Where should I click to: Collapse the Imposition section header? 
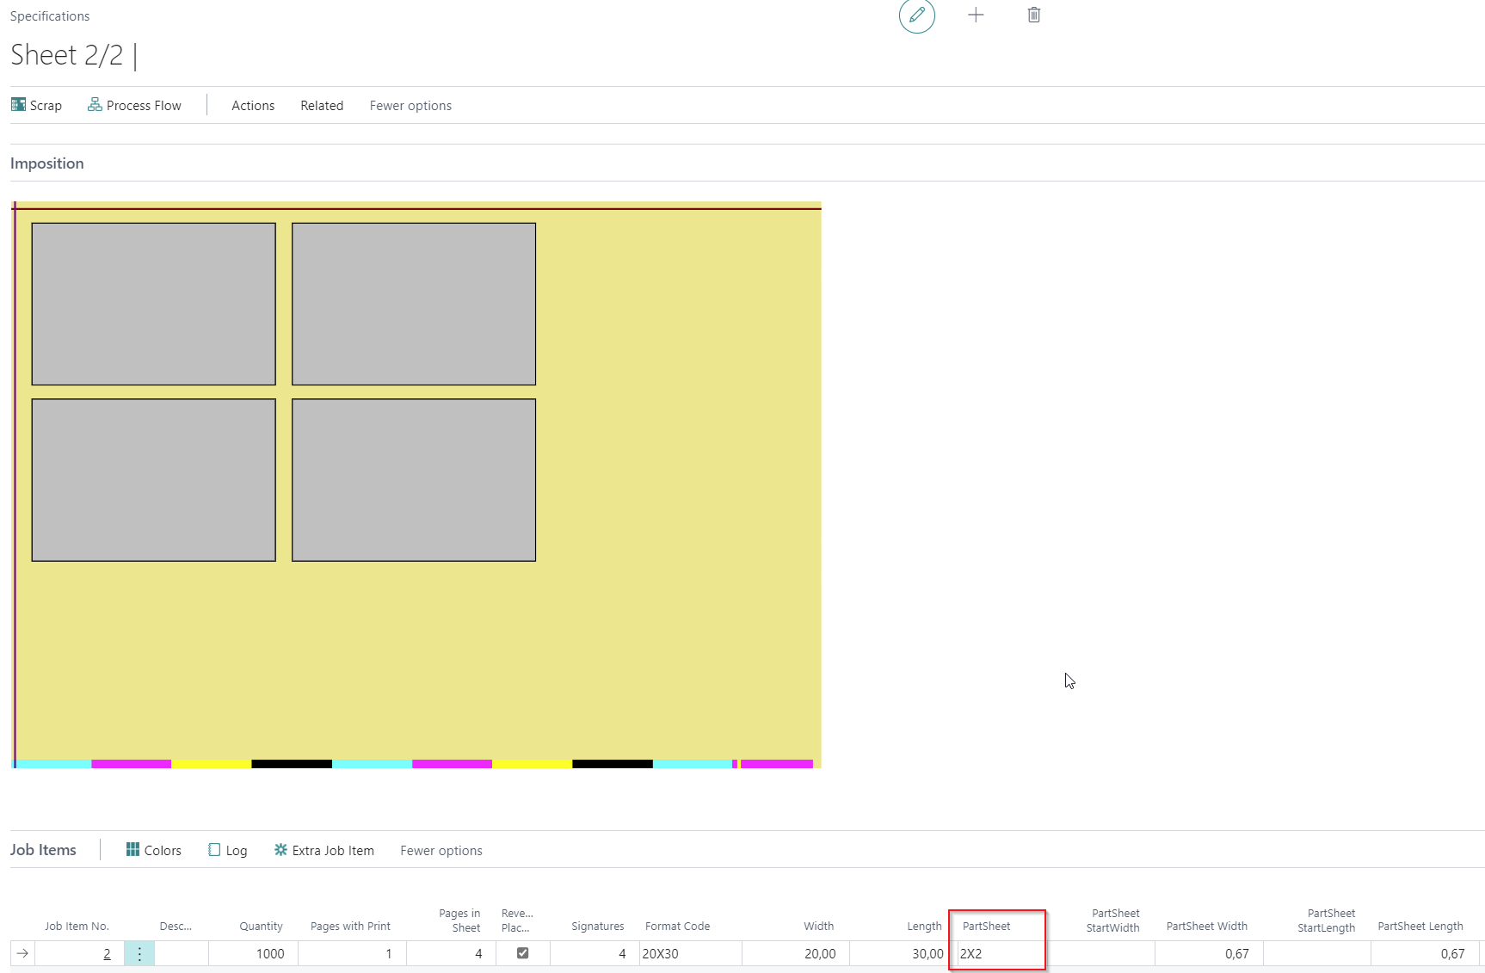[x=47, y=163]
